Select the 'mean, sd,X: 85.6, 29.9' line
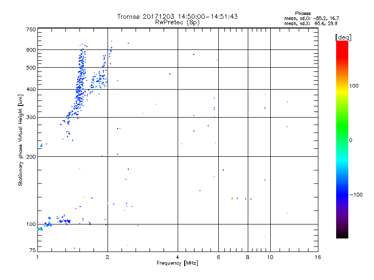The height and width of the screenshot is (280, 374). [310, 23]
